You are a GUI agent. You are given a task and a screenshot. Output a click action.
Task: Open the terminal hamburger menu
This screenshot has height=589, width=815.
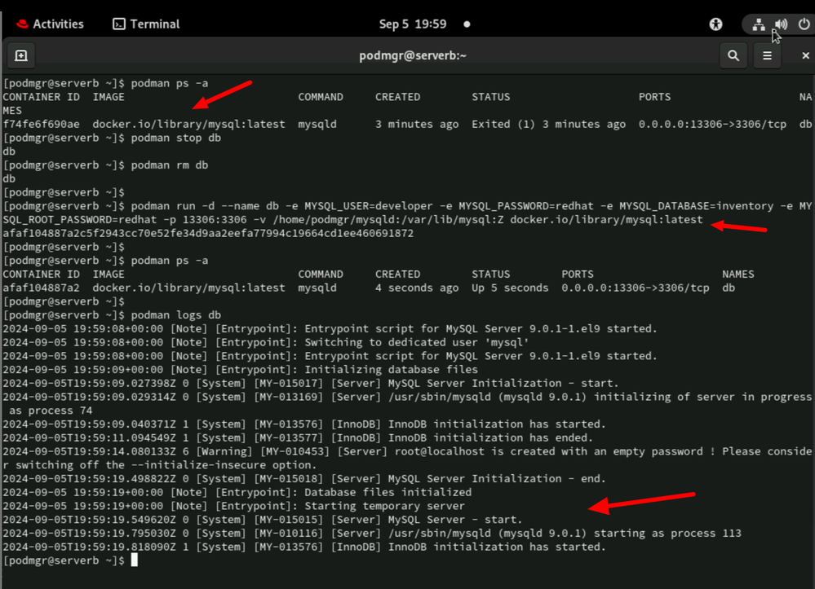point(767,55)
